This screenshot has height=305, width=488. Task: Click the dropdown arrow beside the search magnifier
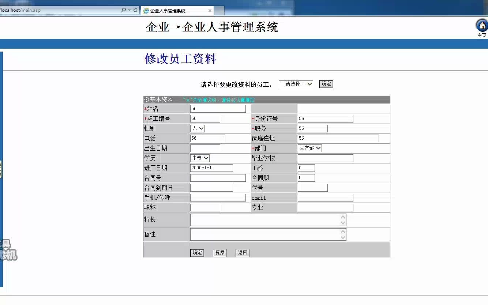(x=129, y=10)
